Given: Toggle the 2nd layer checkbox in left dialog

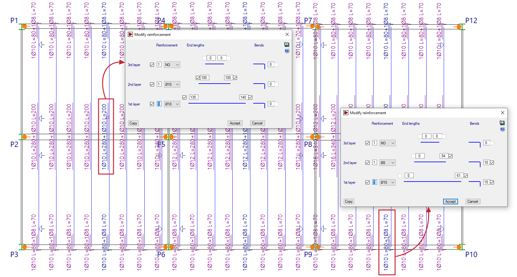Looking at the screenshot, I should pos(152,84).
